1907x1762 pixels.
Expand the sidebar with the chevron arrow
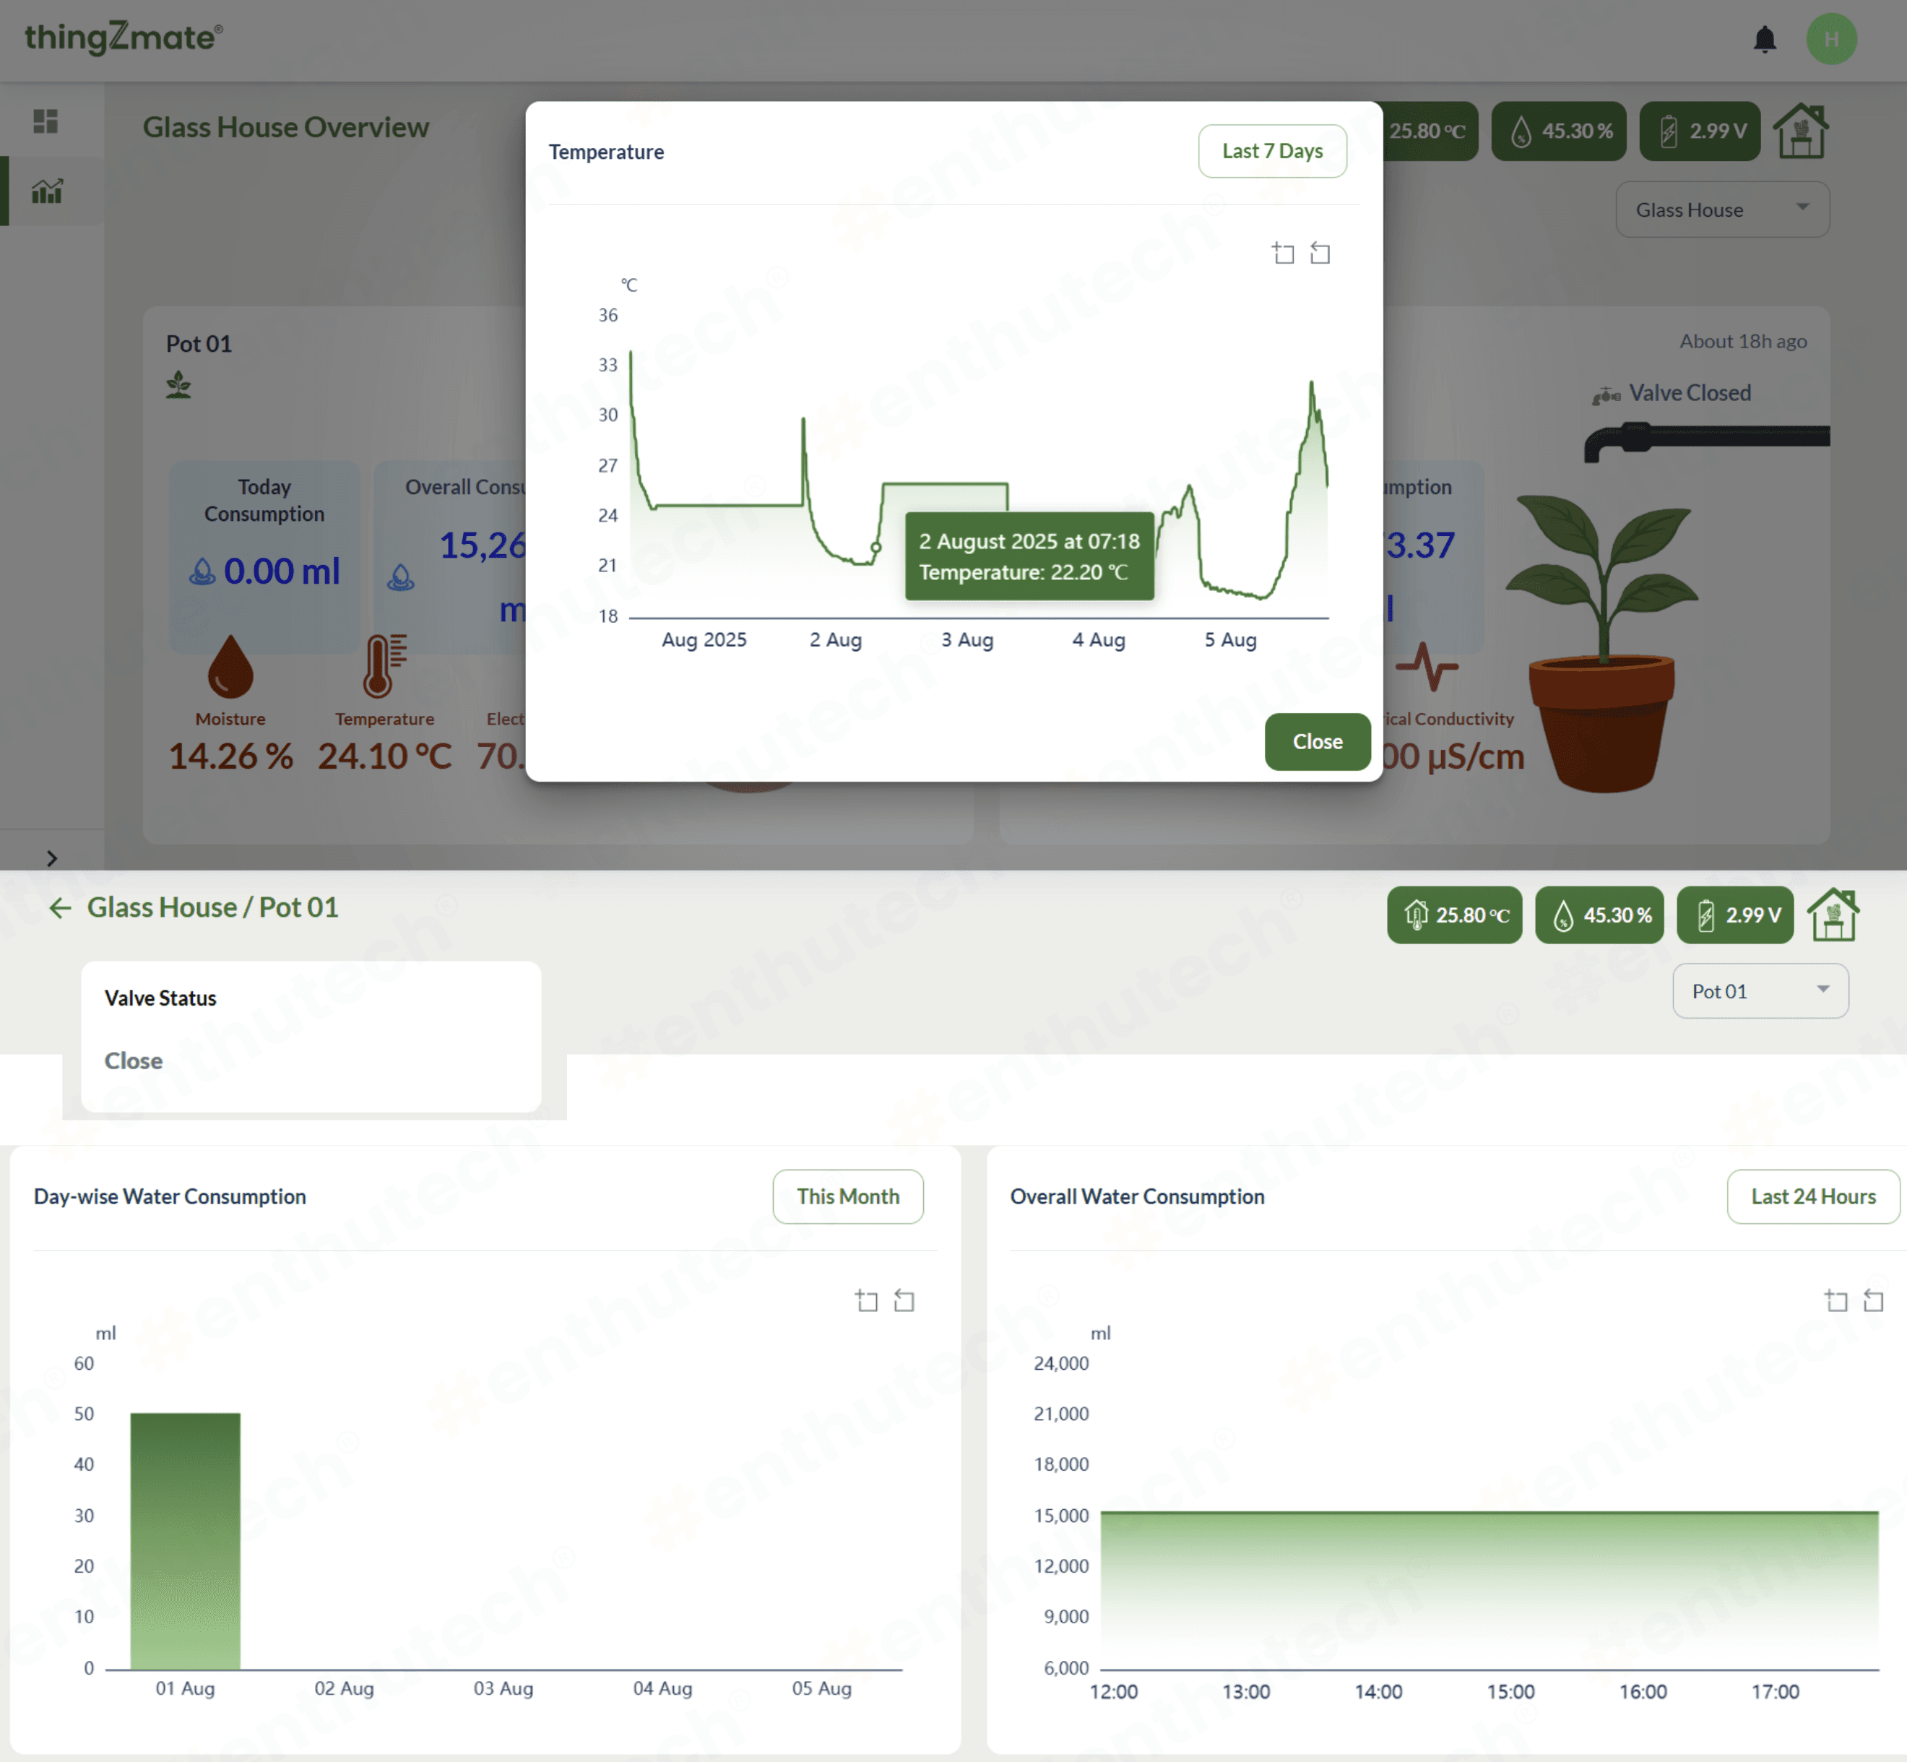click(x=51, y=858)
